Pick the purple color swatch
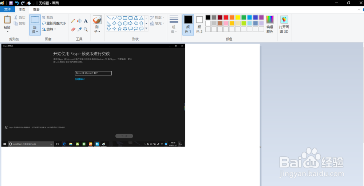The width and height of the screenshot is (364, 186). pos(261,17)
